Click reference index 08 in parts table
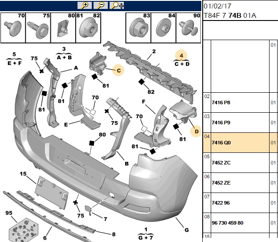278x242 pixels. tap(207, 217)
